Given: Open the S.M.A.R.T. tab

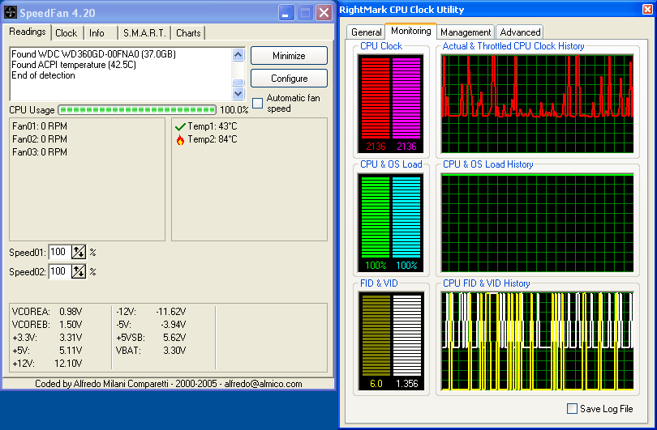Looking at the screenshot, I should [144, 33].
